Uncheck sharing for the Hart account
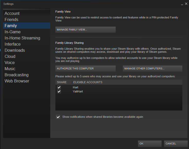The height and width of the screenshot is (149, 189). [59, 87]
